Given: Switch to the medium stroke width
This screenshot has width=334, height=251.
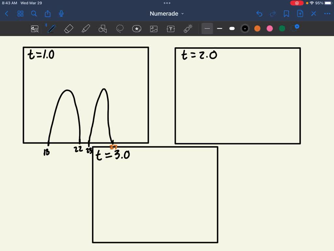Looking at the screenshot, I should [220, 29].
